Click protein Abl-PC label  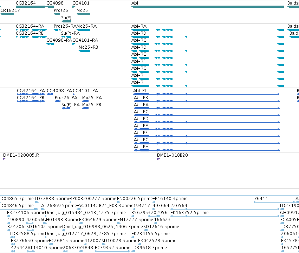click(141, 112)
